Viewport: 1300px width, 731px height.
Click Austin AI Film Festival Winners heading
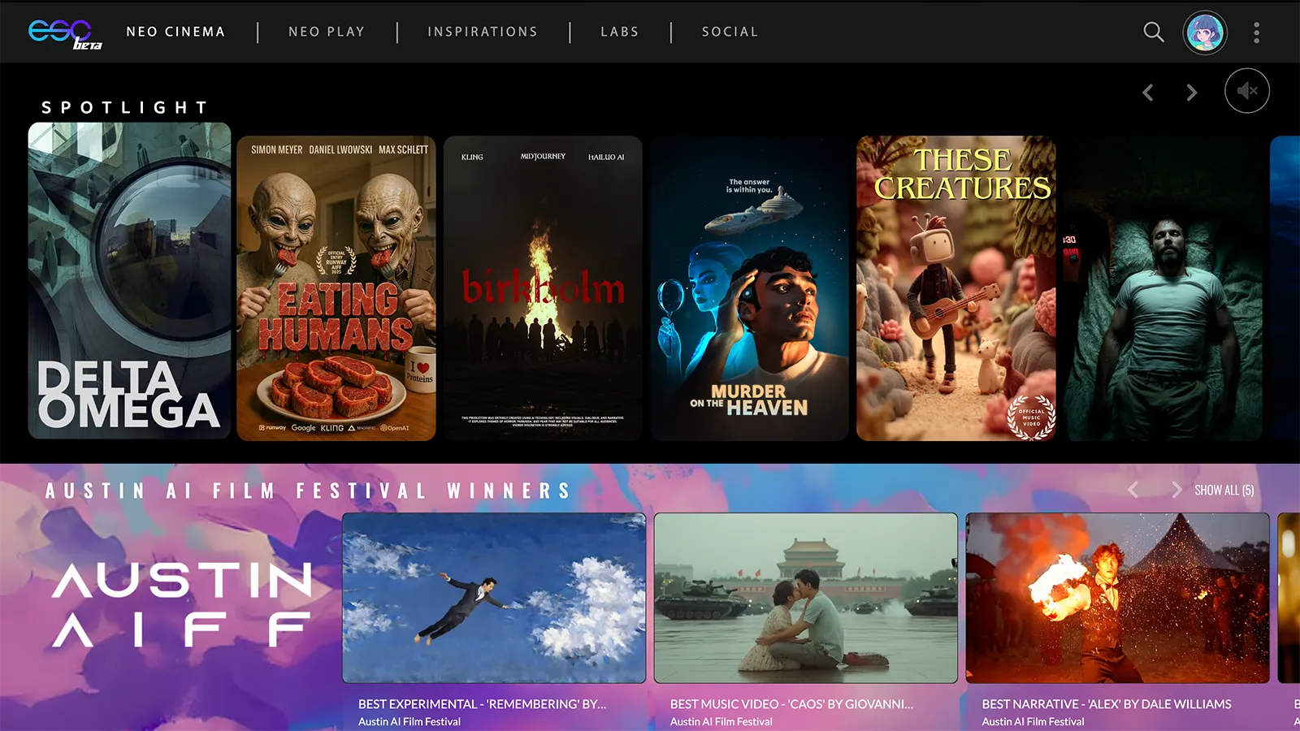[x=308, y=491]
